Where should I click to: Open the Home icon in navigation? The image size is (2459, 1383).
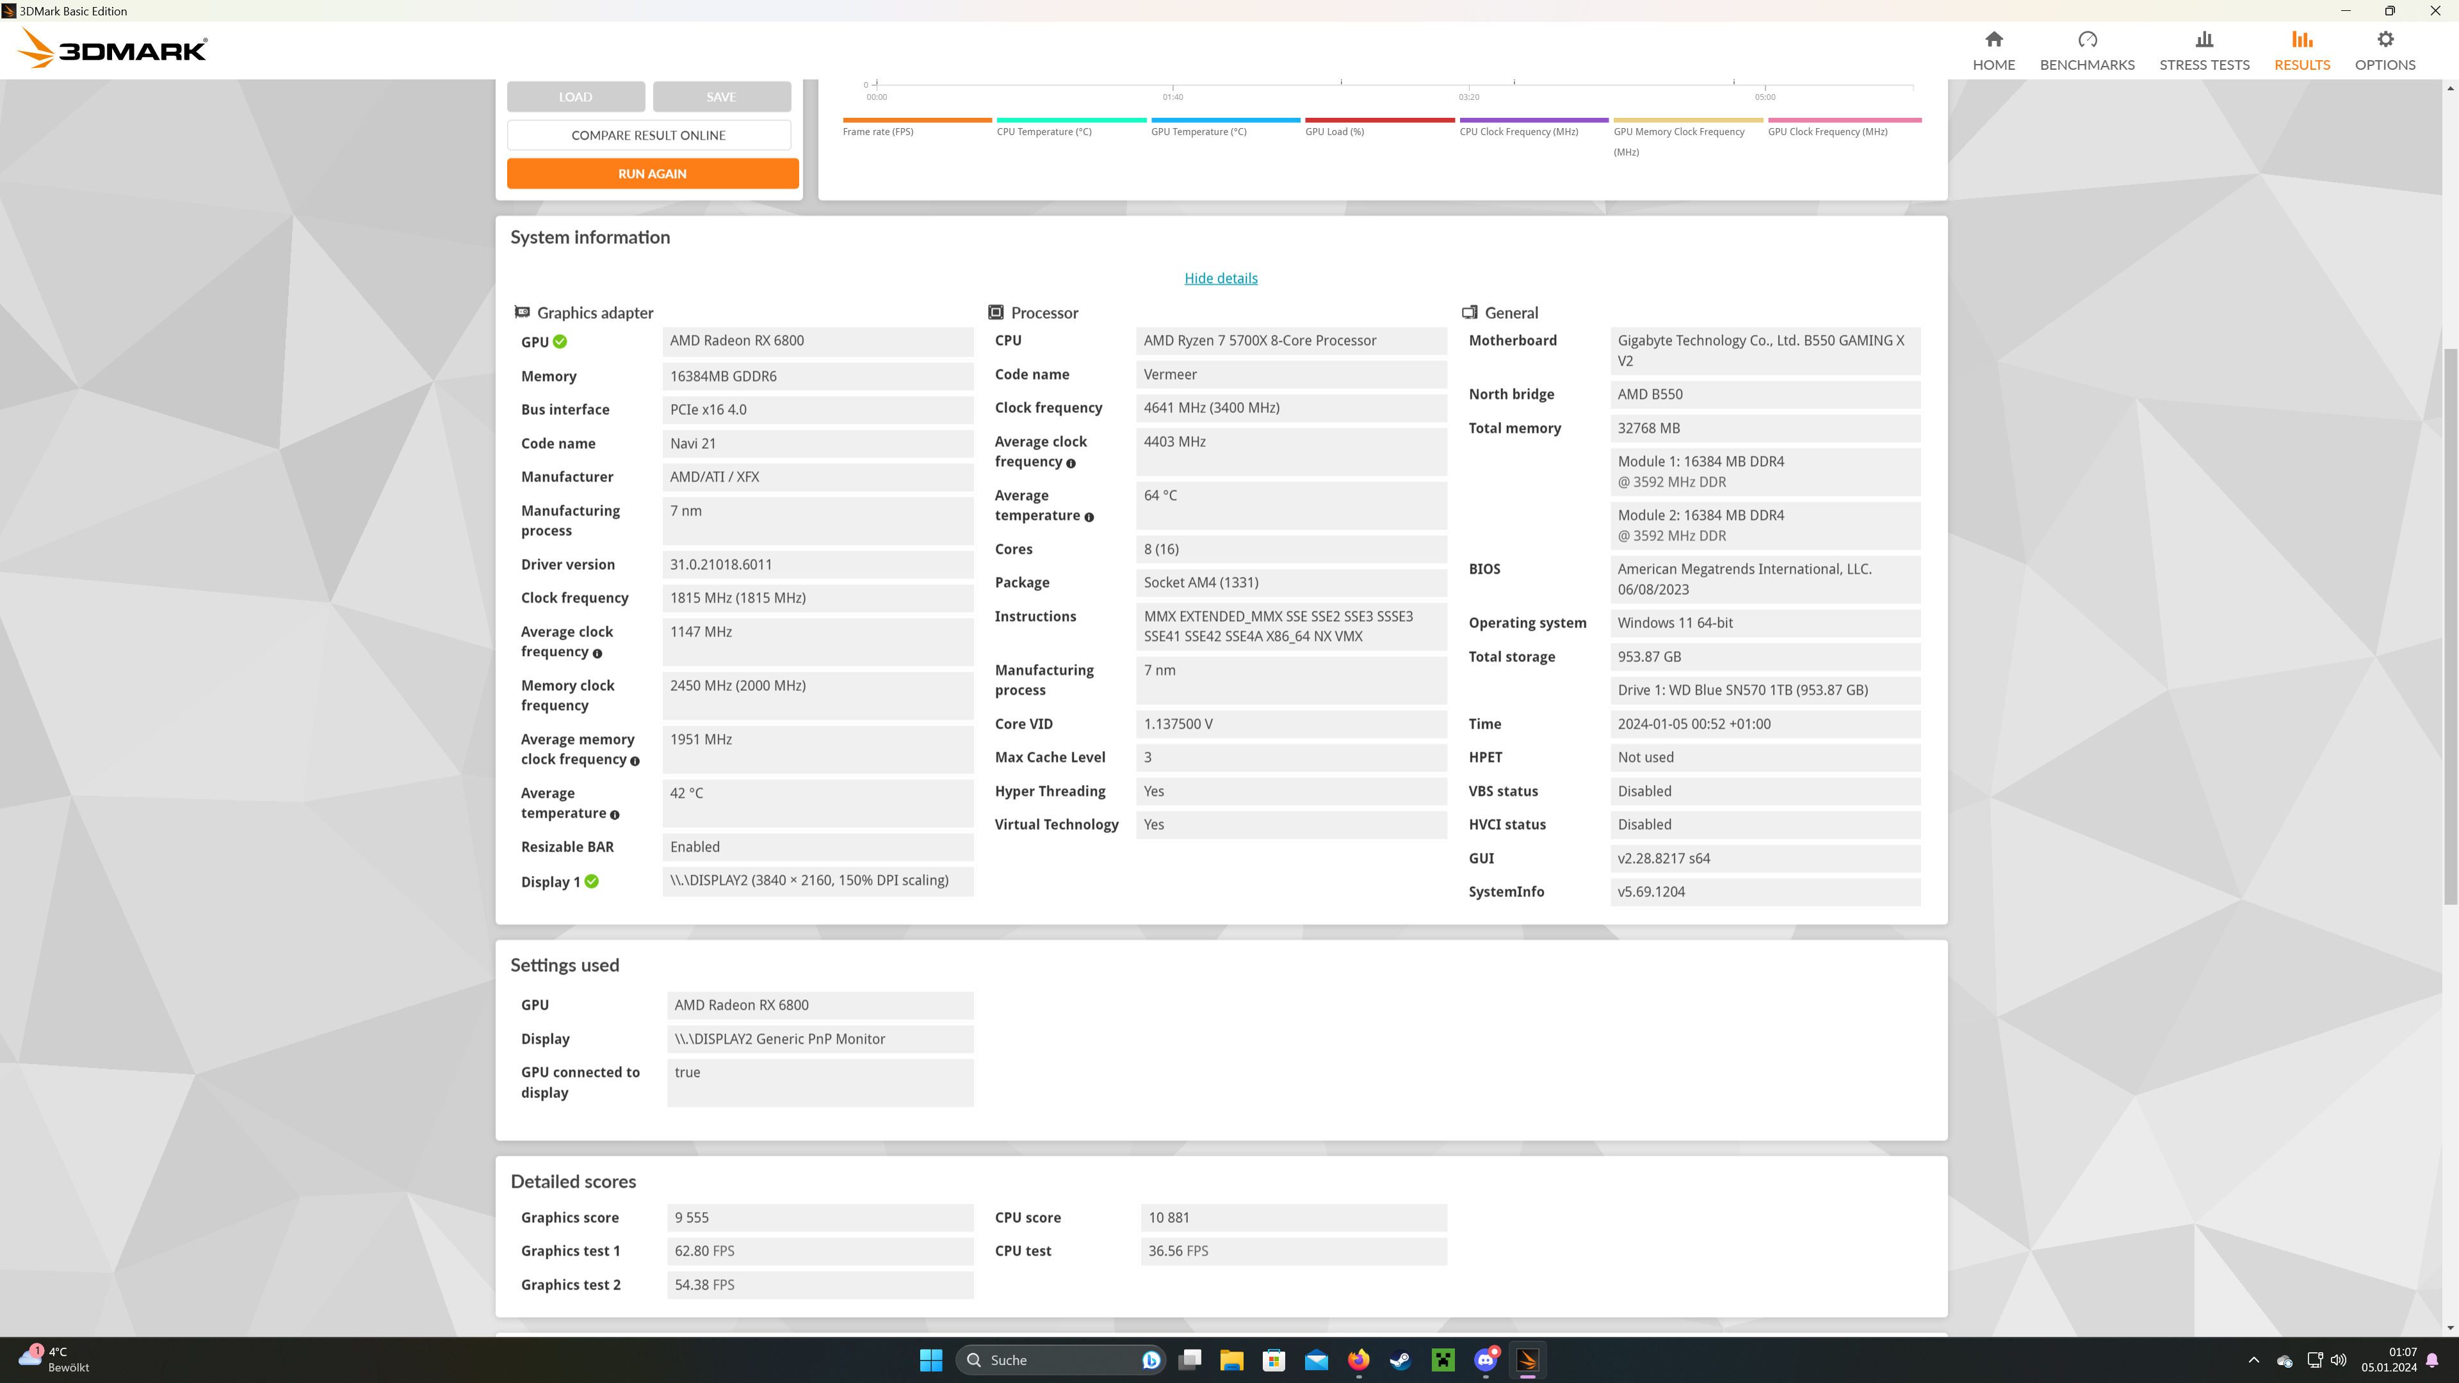point(1993,40)
